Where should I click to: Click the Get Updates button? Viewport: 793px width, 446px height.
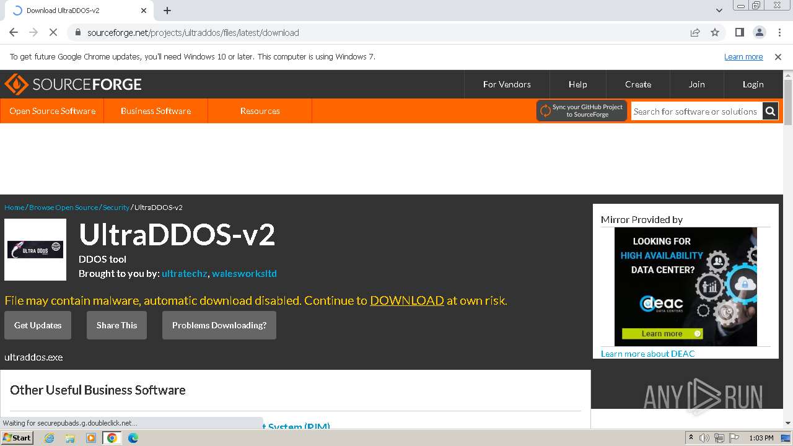click(x=38, y=325)
